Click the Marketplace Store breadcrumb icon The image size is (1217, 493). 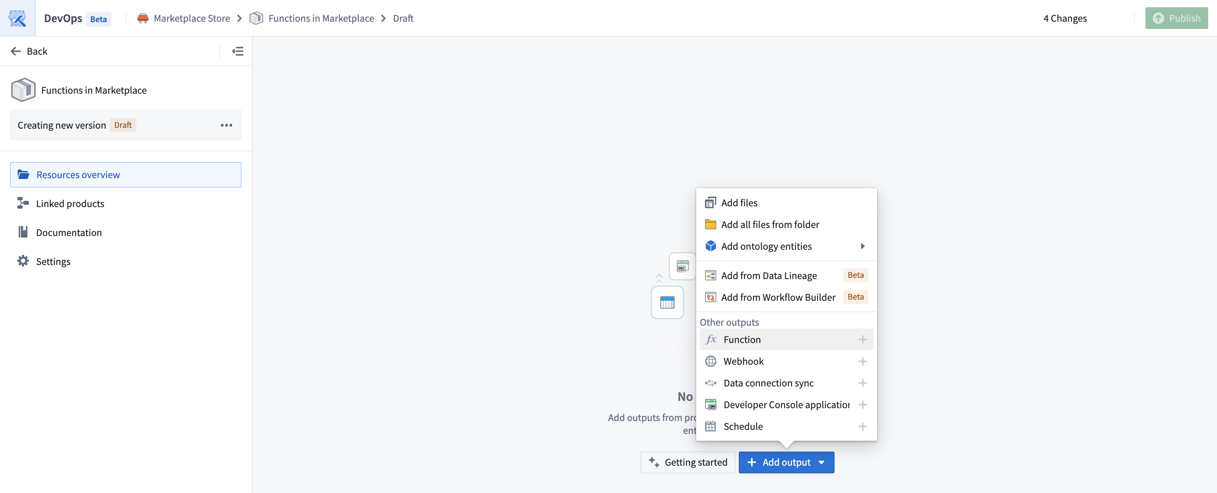[x=143, y=18]
